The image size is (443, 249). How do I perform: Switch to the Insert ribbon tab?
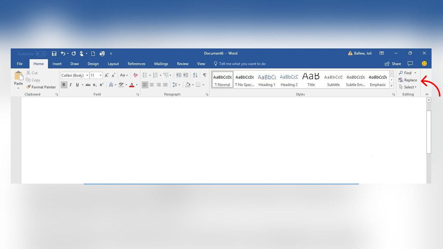[x=57, y=64]
